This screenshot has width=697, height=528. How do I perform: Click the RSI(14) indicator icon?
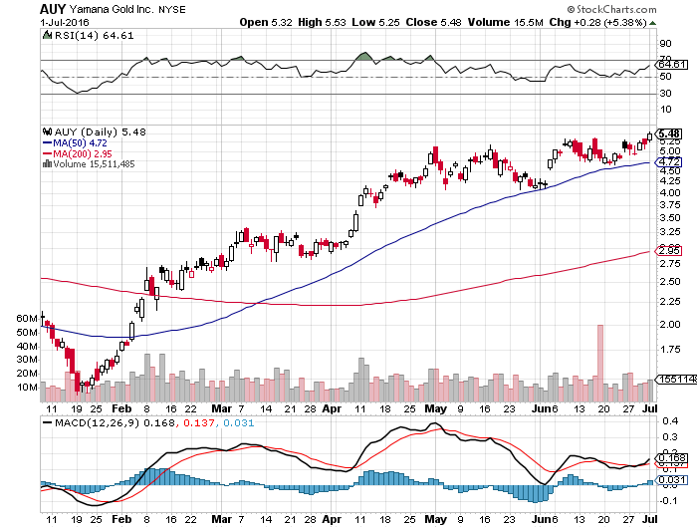pyautogui.click(x=47, y=35)
